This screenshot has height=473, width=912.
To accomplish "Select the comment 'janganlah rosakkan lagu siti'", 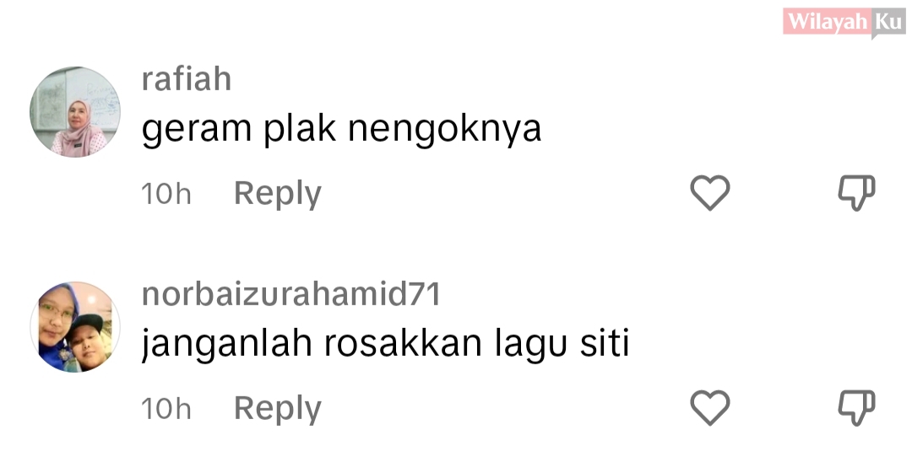I will pos(386,345).
